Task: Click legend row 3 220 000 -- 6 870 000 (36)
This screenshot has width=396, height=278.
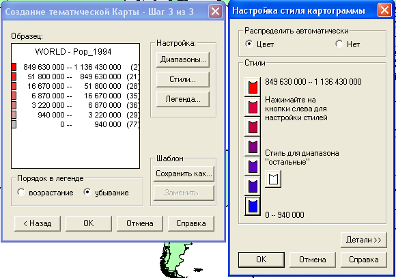Action: 76,105
